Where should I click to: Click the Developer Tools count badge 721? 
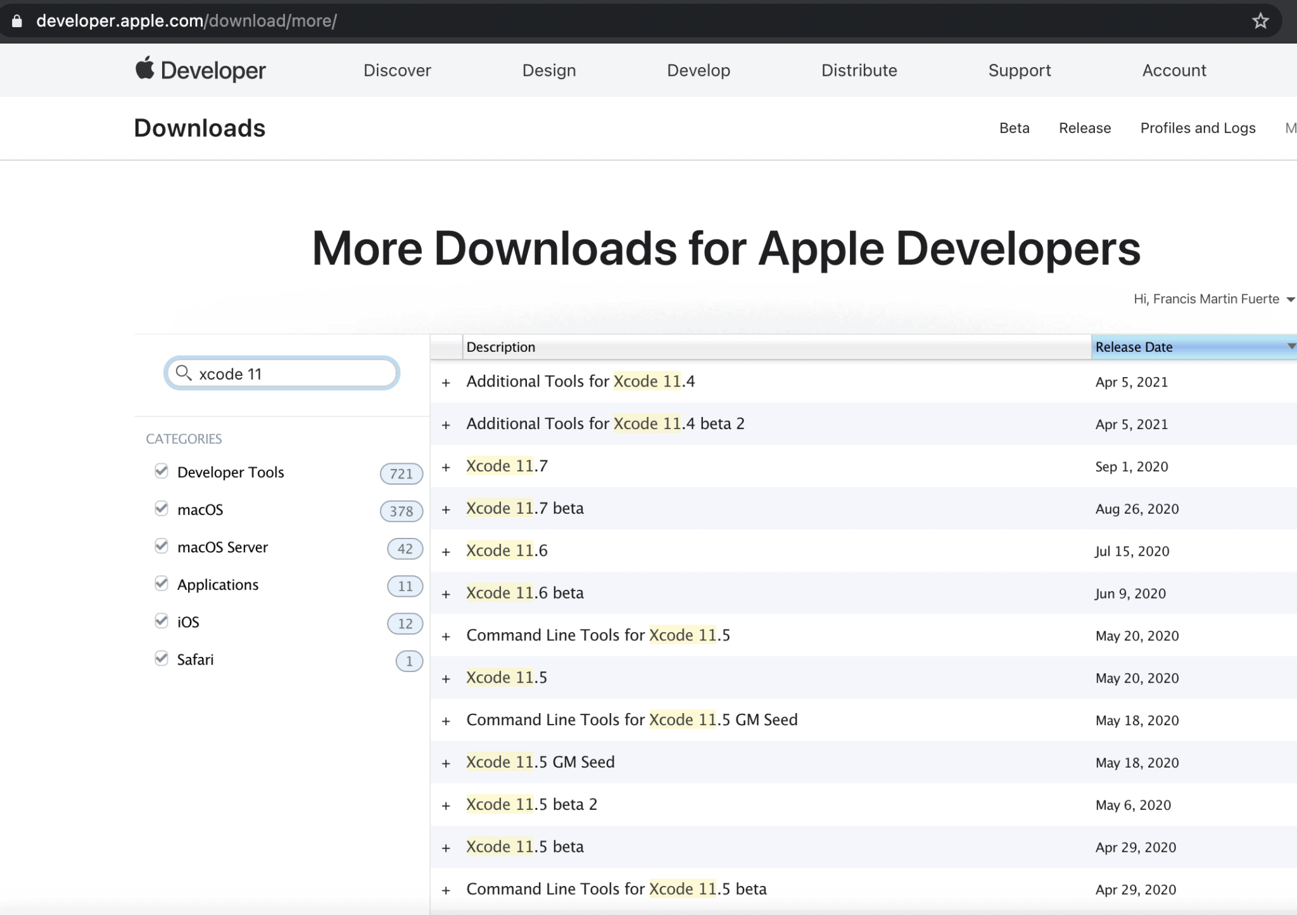pyautogui.click(x=401, y=473)
